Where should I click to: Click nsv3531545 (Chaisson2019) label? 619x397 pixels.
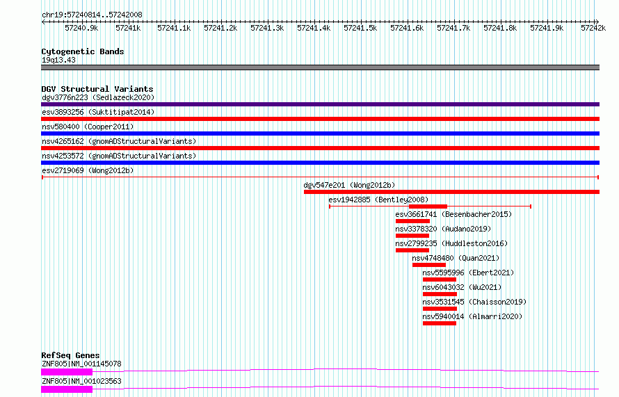click(474, 302)
